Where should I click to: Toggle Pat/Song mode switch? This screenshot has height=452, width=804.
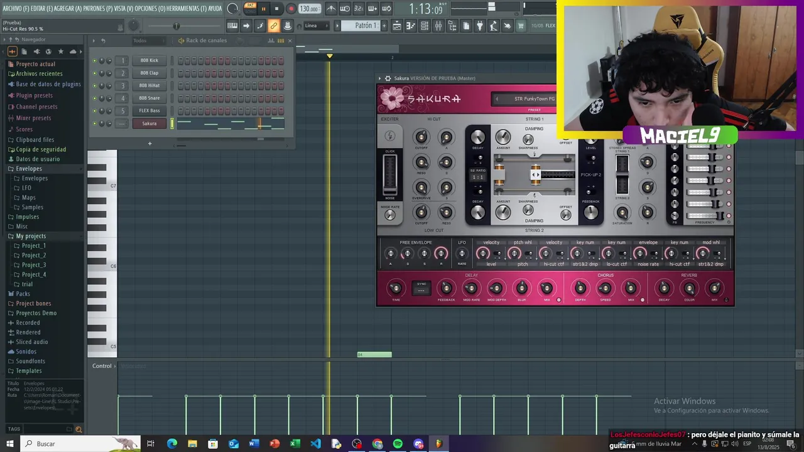click(x=250, y=8)
